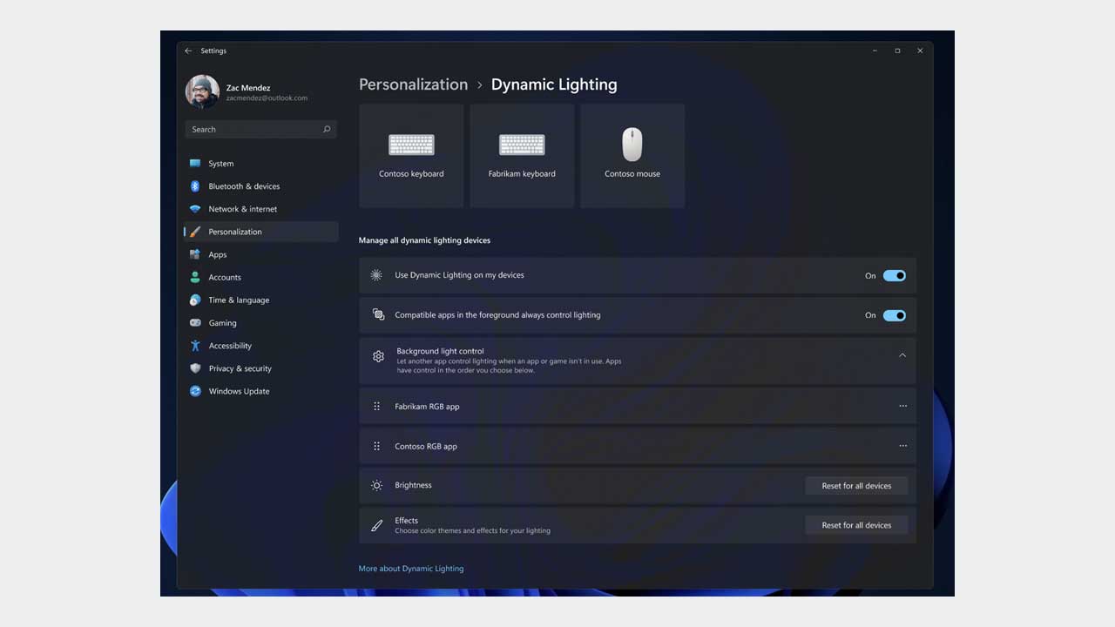The height and width of the screenshot is (627, 1115).
Task: Turn off compatible apps foreground lighting control
Action: [x=894, y=315]
